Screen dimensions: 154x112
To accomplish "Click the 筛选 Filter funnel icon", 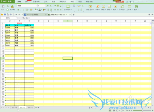I will pos(103,6).
